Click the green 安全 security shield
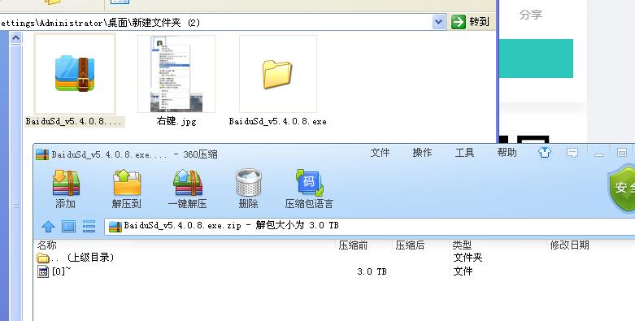 (x=622, y=188)
